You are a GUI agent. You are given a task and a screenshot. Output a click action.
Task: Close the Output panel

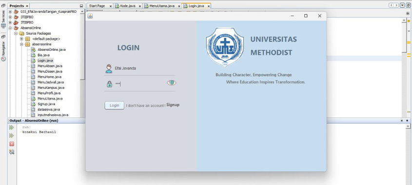click(402, 121)
